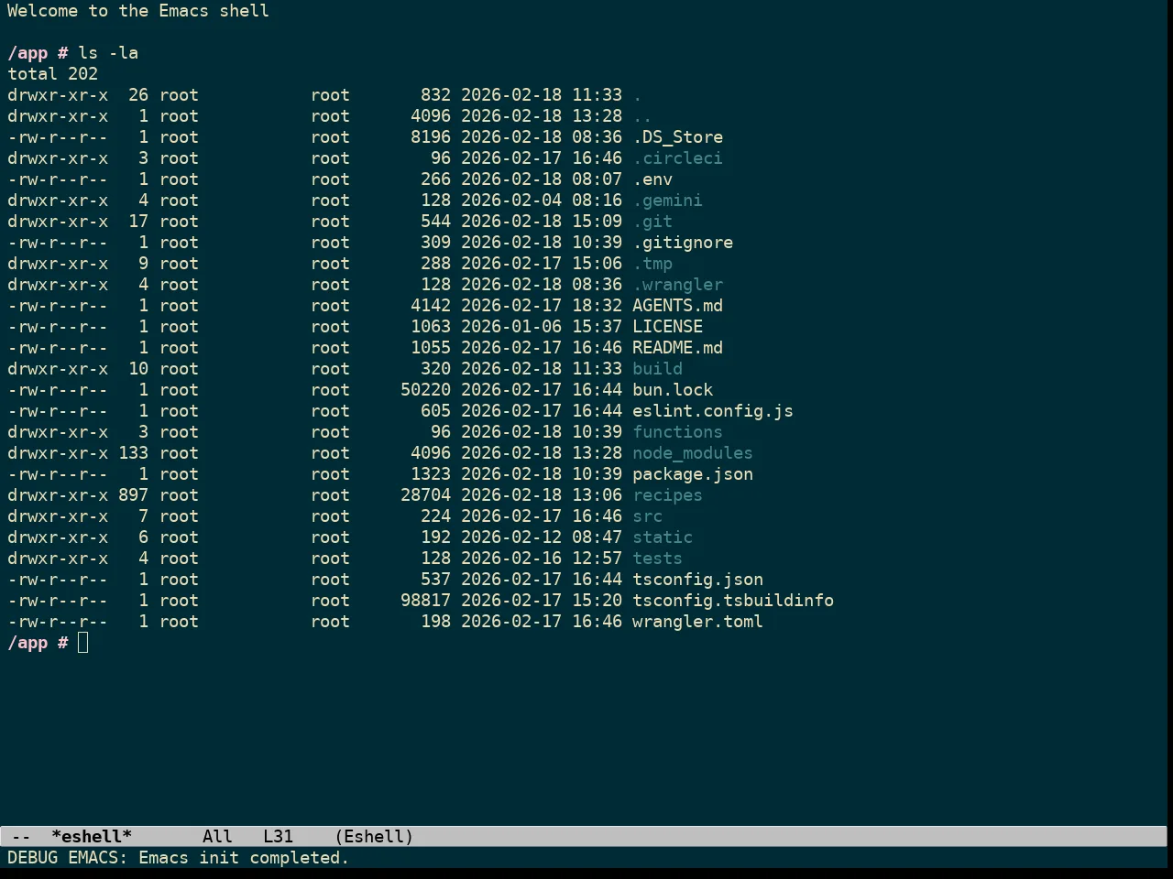The image size is (1173, 879).
Task: Select the wrangler.toml file name
Action: point(697,622)
